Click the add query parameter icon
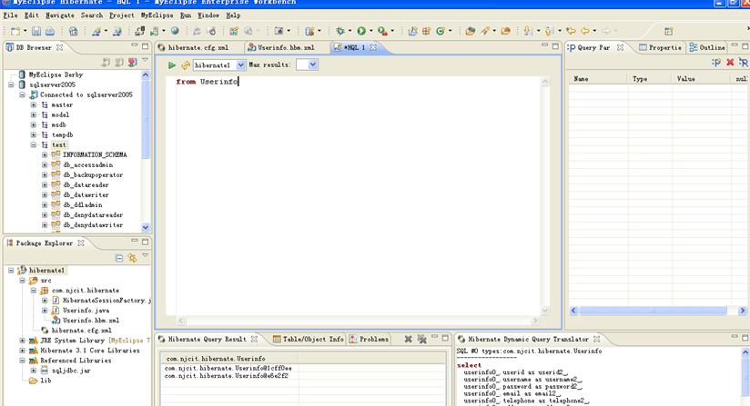Screen dimensions: 750x406 pos(716,62)
